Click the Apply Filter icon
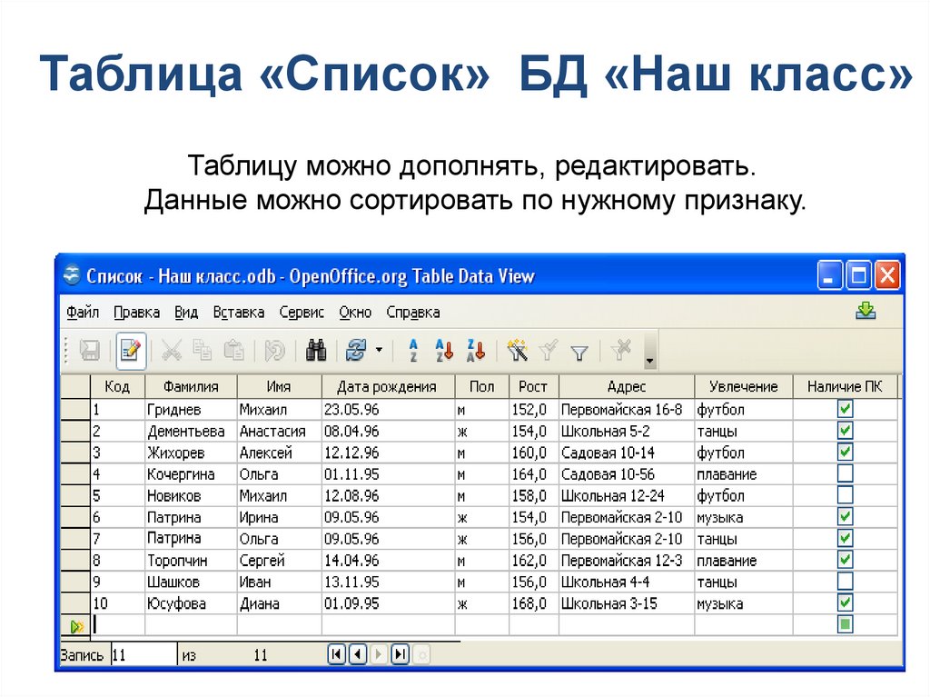 click(549, 350)
